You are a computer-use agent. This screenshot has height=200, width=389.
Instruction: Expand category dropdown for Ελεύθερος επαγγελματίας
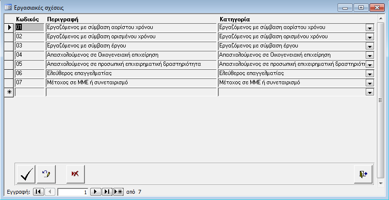(369, 74)
